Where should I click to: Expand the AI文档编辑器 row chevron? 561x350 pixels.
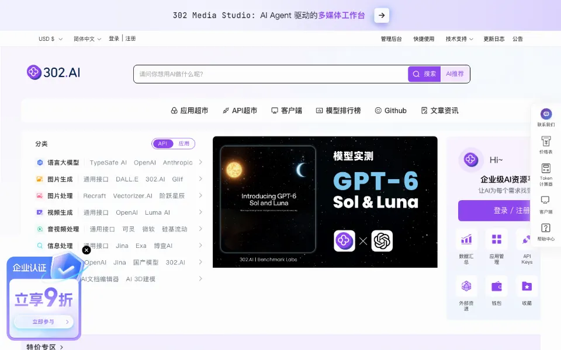pos(200,278)
